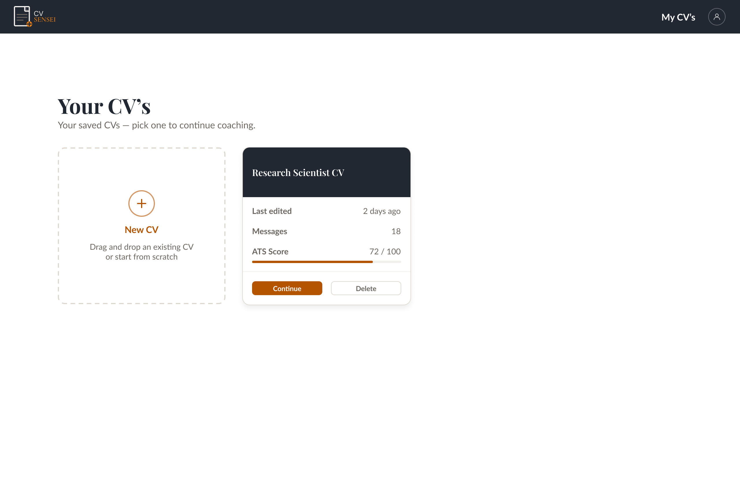Click the circular add icon inside dashed card
Viewport: 740px width, 481px height.
[x=141, y=203]
